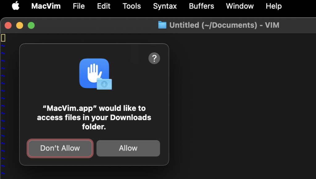
Task: Open the Tools menu
Action: [131, 6]
